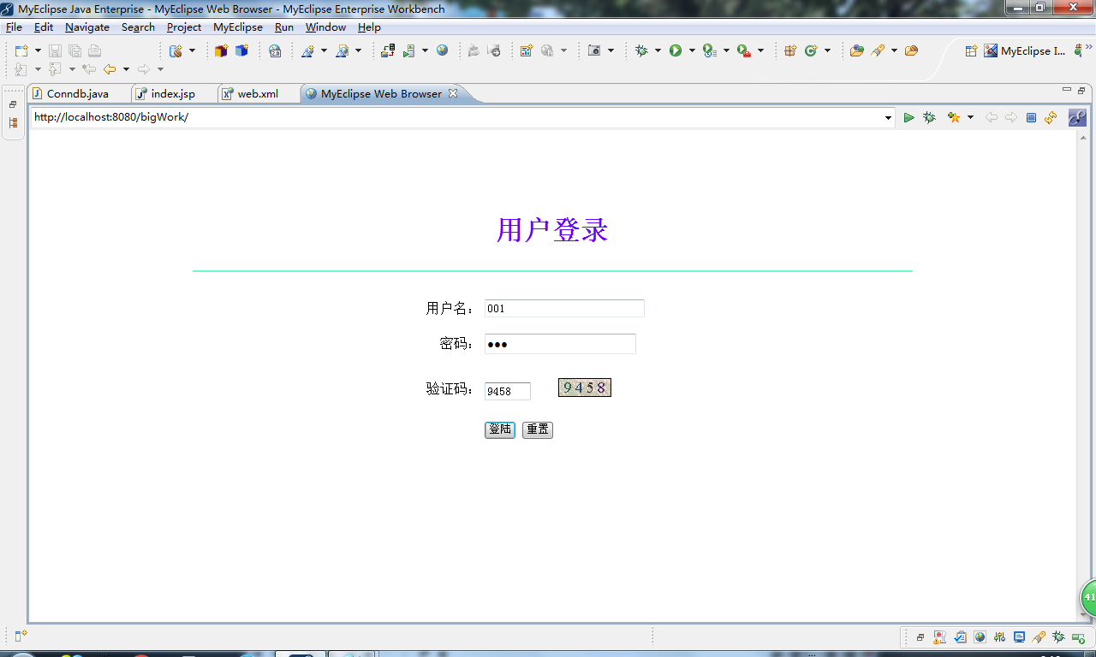The height and width of the screenshot is (657, 1096).
Task: Open the Window menu
Action: [325, 27]
